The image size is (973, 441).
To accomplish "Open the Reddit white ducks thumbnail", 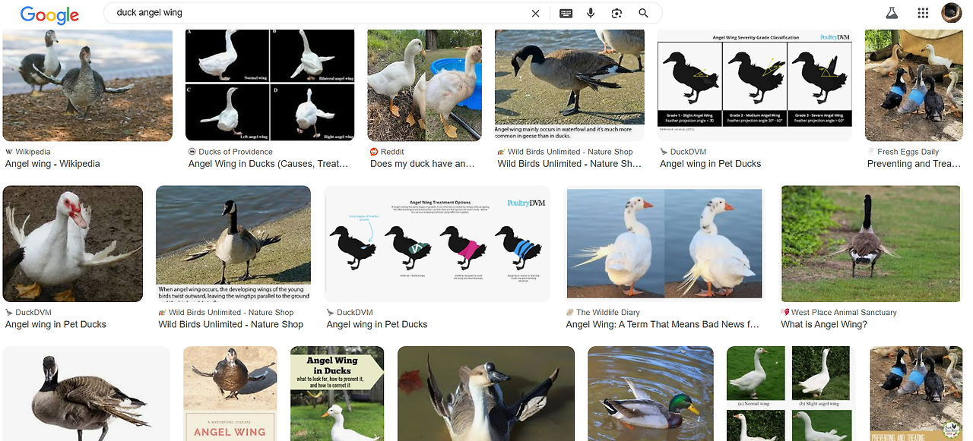I will (424, 85).
